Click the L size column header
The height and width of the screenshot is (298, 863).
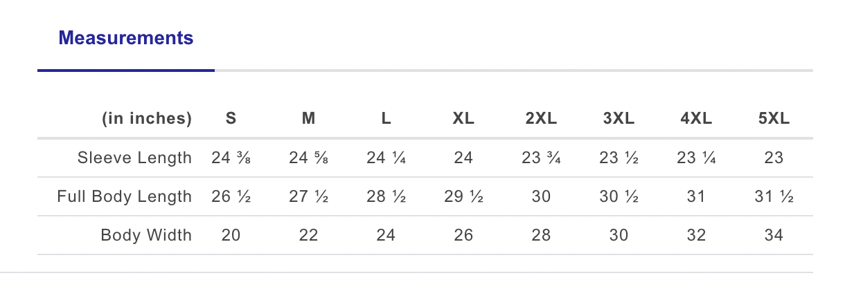click(386, 119)
